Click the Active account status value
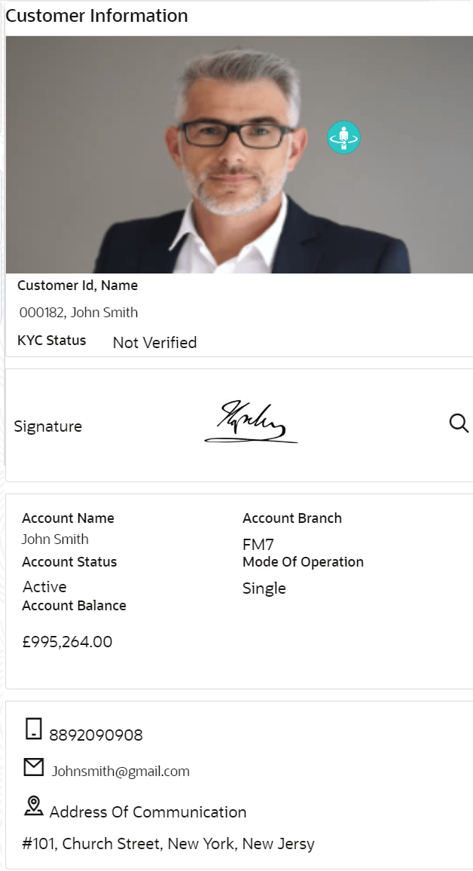This screenshot has height=871, width=473. pyautogui.click(x=44, y=587)
